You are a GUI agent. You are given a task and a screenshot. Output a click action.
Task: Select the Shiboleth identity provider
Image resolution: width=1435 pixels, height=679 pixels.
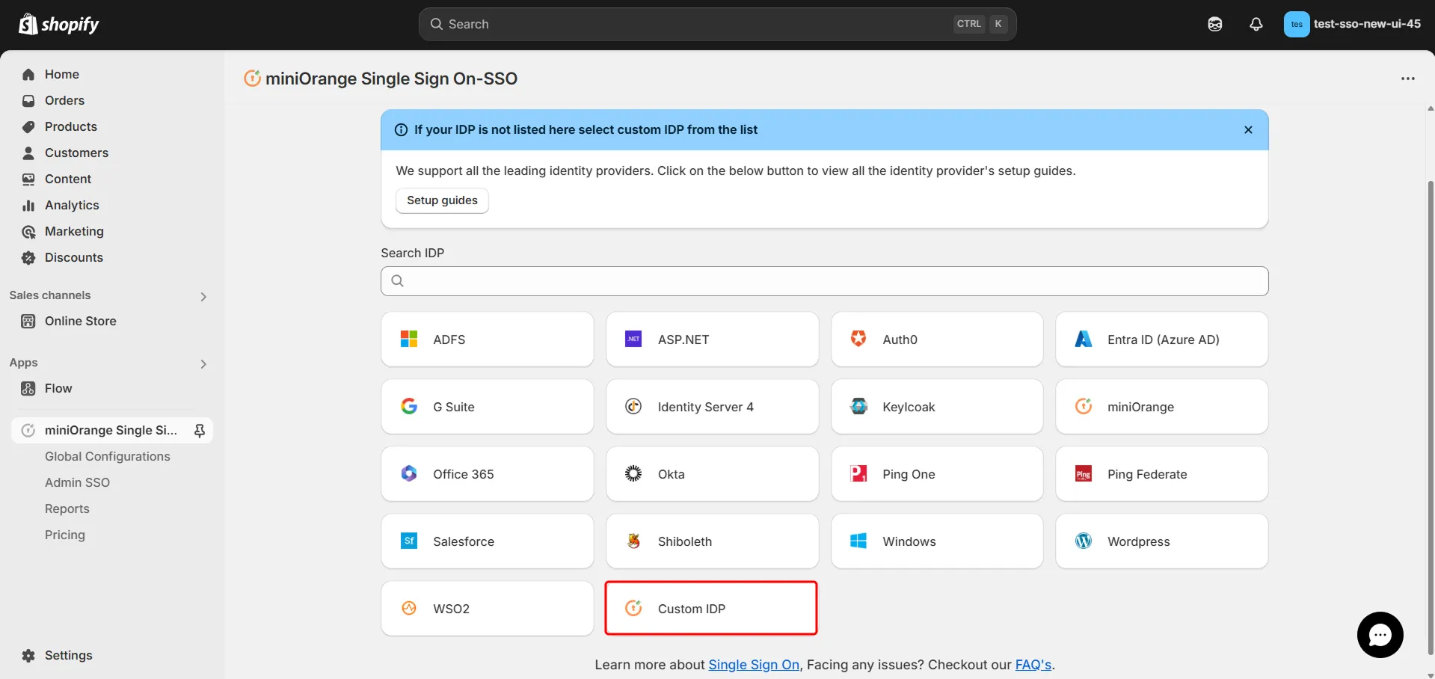coord(712,541)
